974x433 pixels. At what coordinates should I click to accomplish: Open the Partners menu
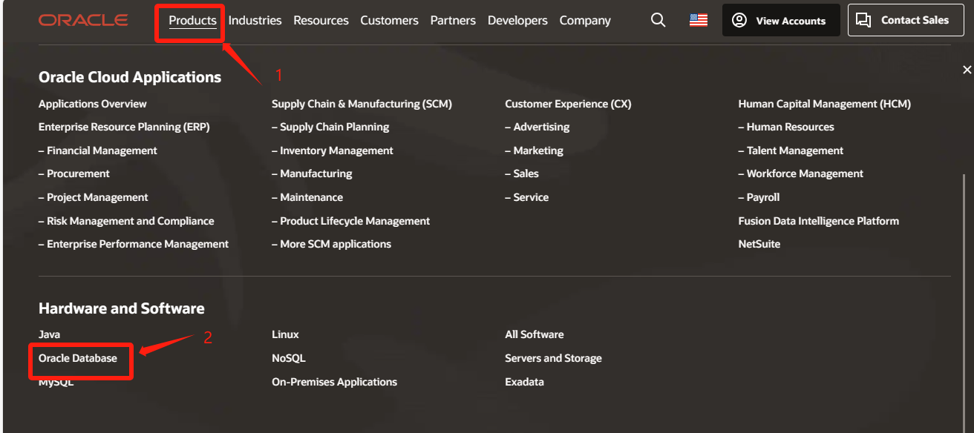point(453,21)
